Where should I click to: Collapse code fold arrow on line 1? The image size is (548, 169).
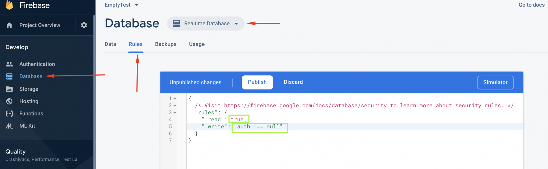point(175,99)
